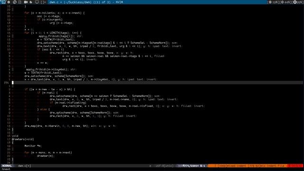Click the '} else {' line
Screen dimensions: 304x171
43,109
